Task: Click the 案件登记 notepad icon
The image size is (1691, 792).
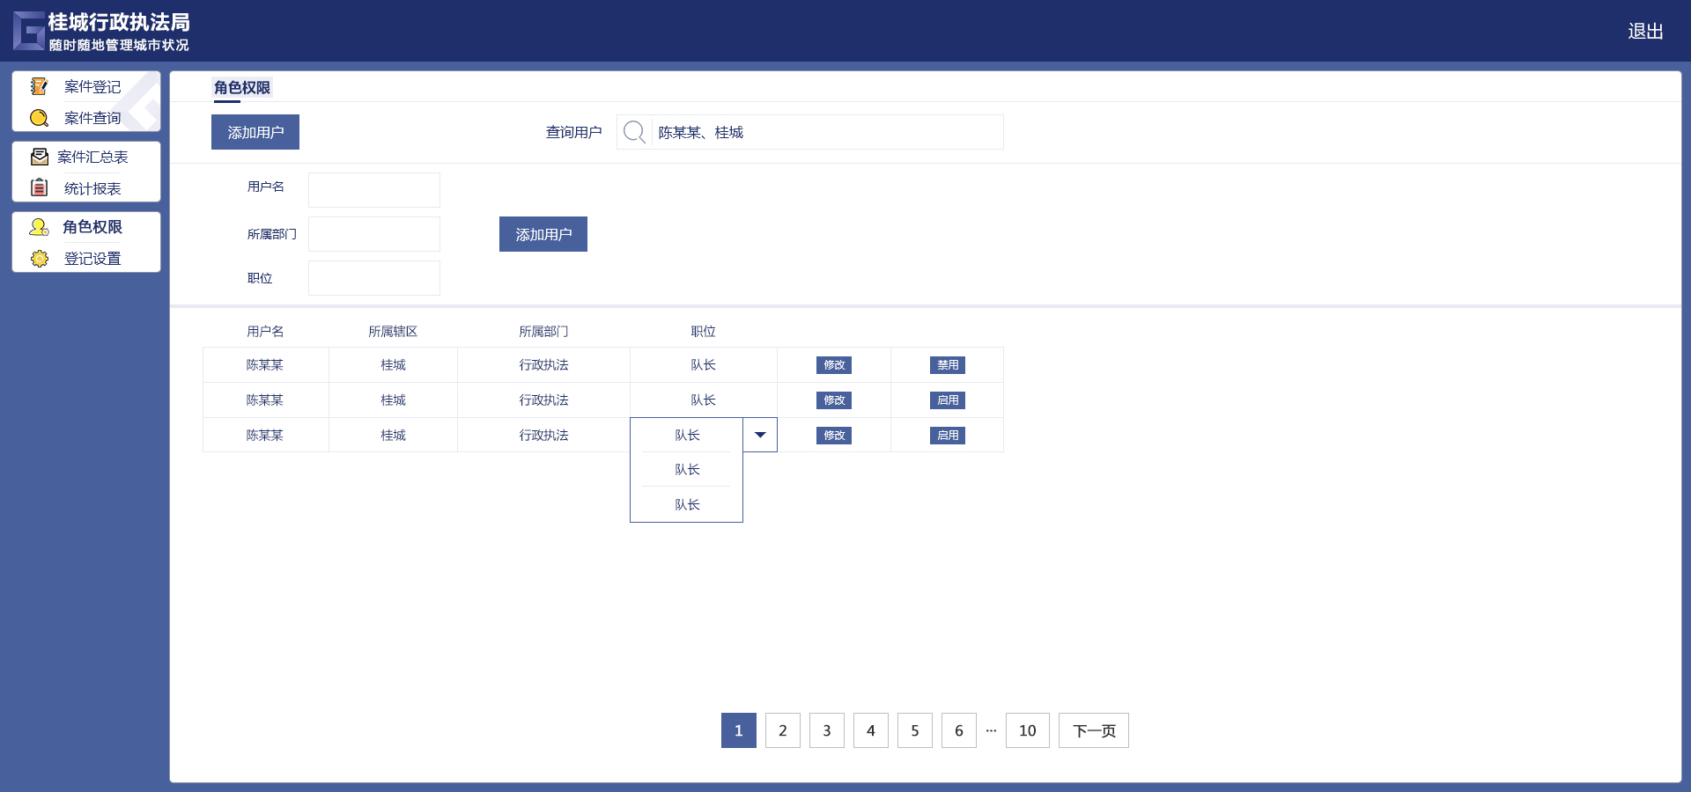Action: tap(39, 86)
